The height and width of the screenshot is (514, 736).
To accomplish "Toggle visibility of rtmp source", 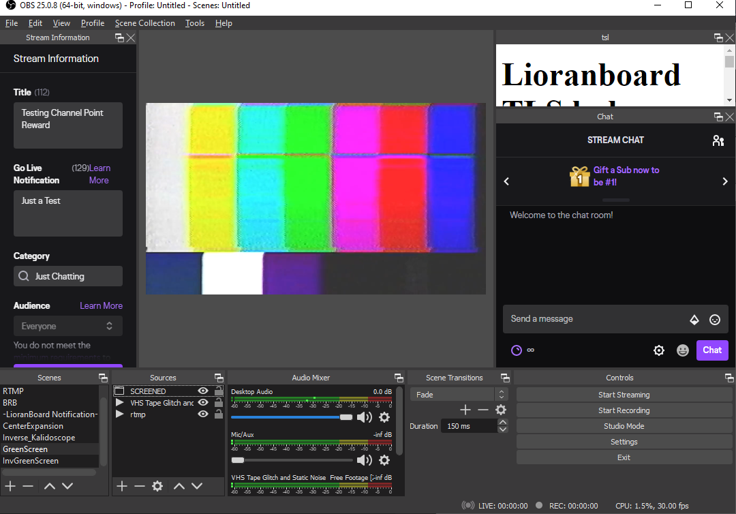I will (203, 414).
